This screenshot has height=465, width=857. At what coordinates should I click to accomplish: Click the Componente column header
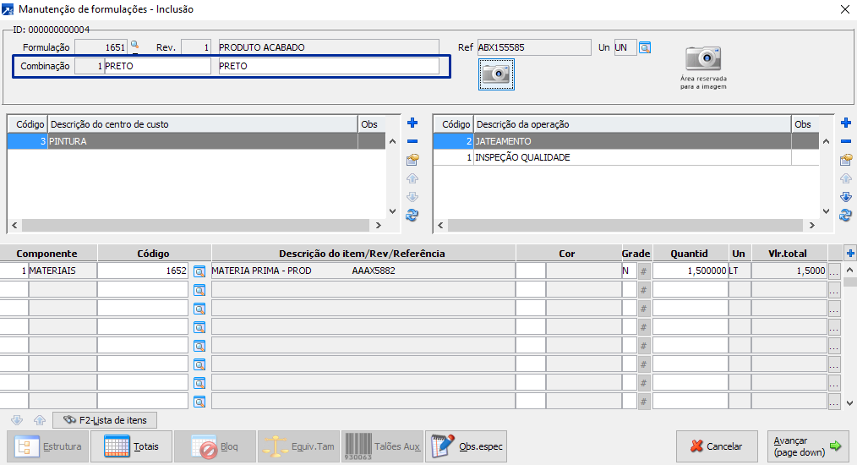[48, 254]
